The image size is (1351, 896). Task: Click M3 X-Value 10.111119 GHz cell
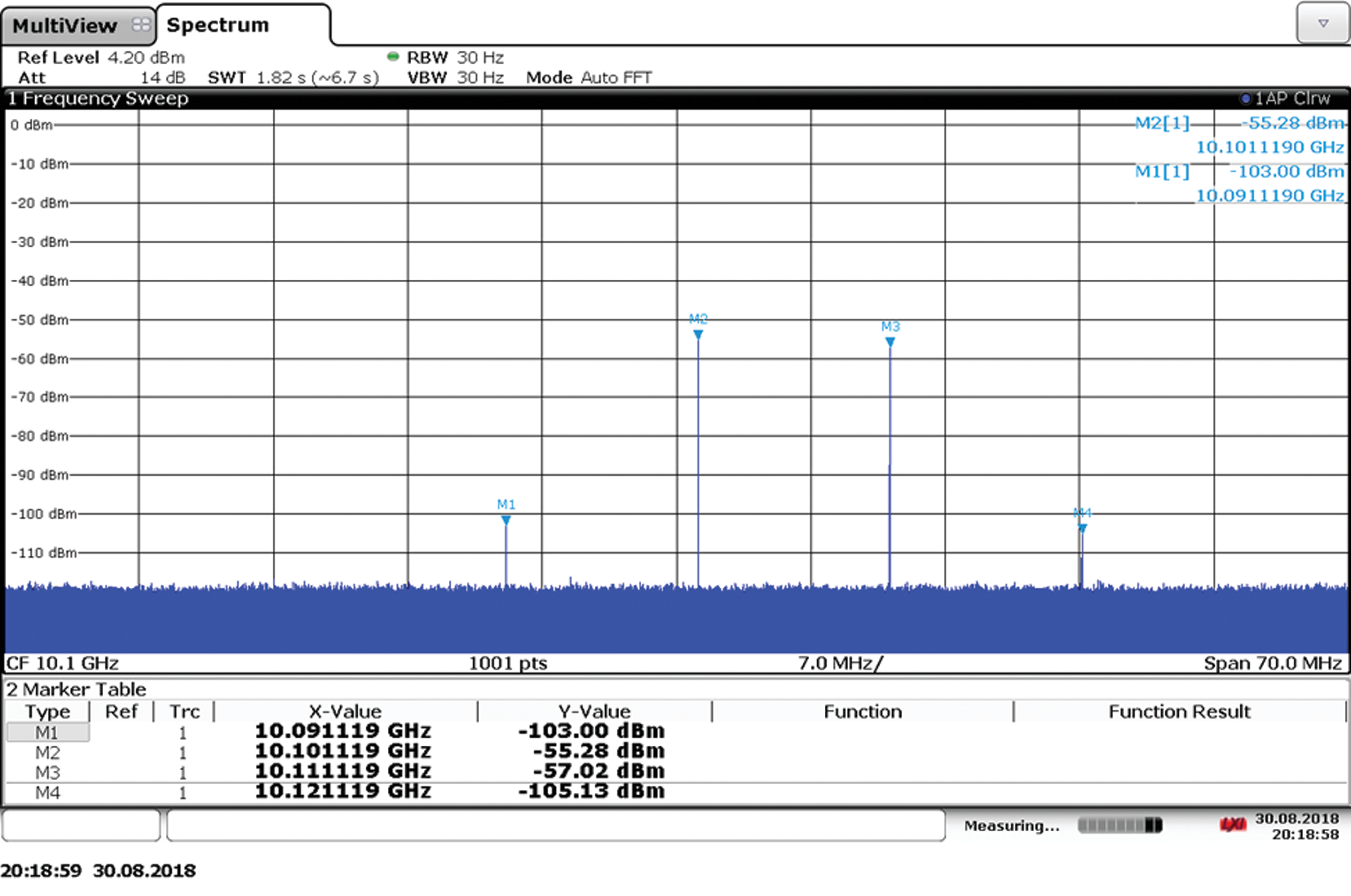coord(343,771)
